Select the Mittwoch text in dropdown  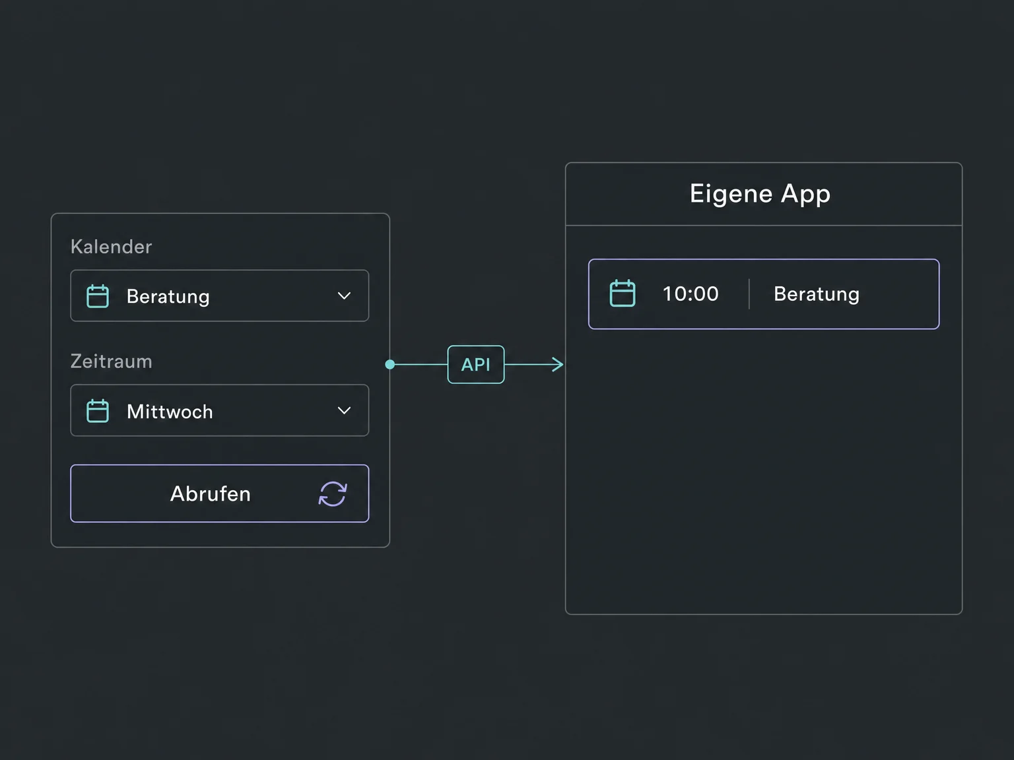pyautogui.click(x=170, y=412)
